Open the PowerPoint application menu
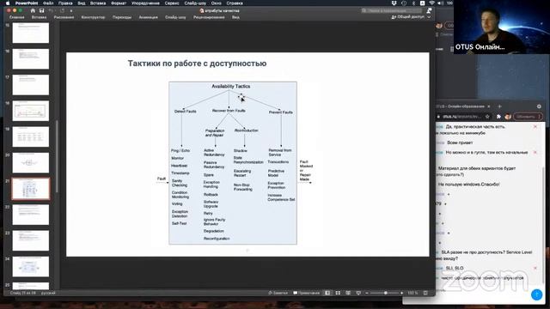 (27, 3)
